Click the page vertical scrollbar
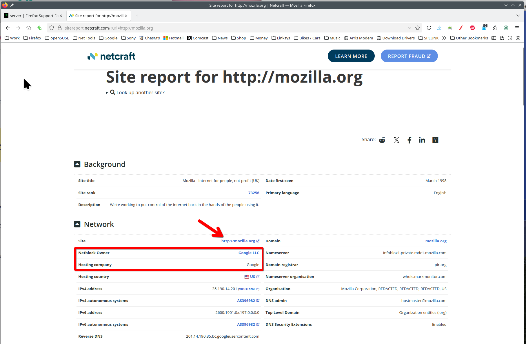 523,77
